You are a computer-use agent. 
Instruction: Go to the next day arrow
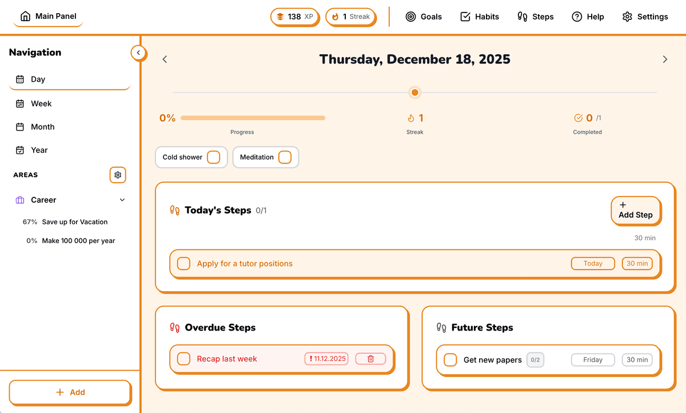pos(665,59)
